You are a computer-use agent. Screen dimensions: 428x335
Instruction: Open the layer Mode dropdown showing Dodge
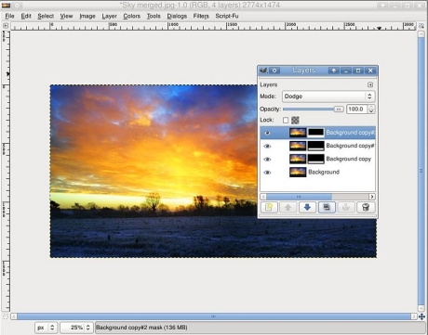[x=328, y=97]
